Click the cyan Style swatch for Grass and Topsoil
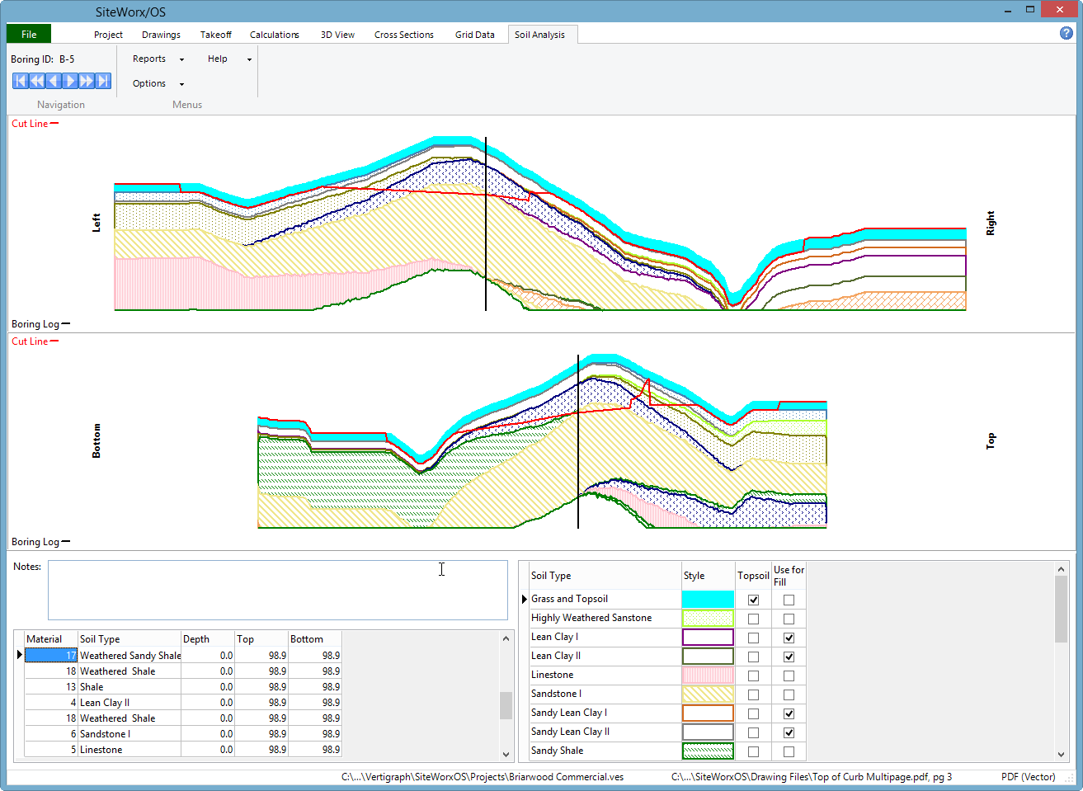This screenshot has height=791, width=1083. (x=706, y=599)
